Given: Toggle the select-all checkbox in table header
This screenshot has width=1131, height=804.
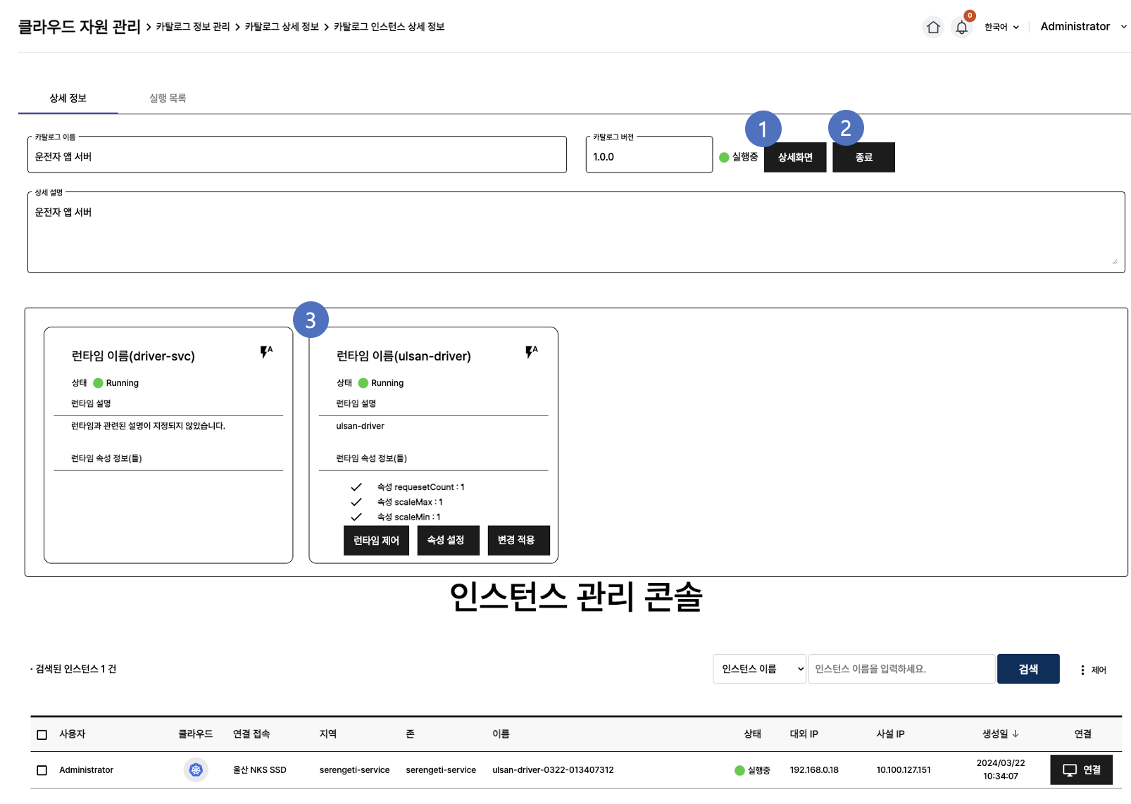Looking at the screenshot, I should click(x=42, y=735).
